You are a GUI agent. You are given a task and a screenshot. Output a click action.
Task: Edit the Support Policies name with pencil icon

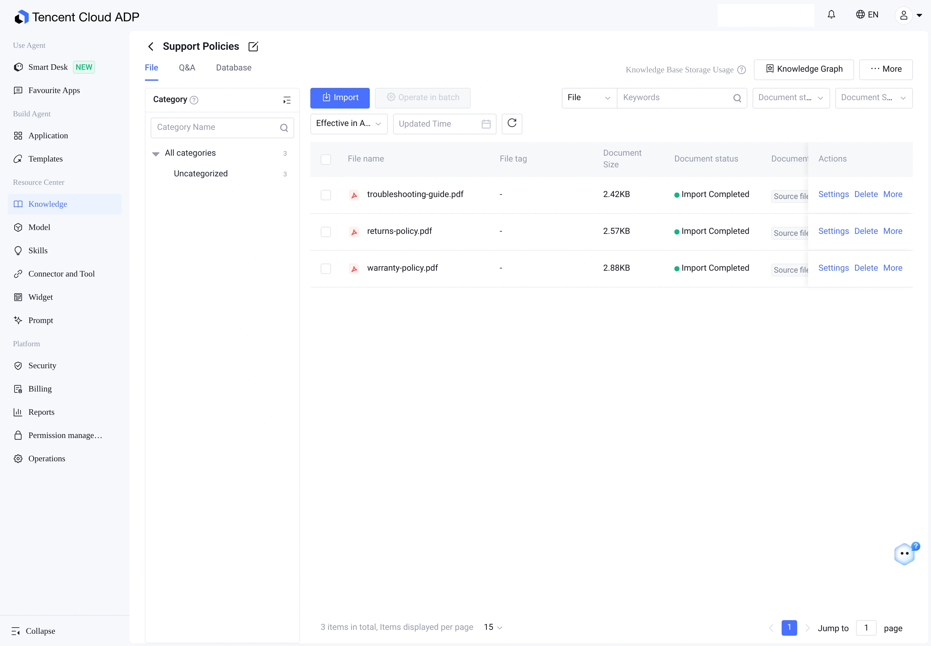pos(253,47)
